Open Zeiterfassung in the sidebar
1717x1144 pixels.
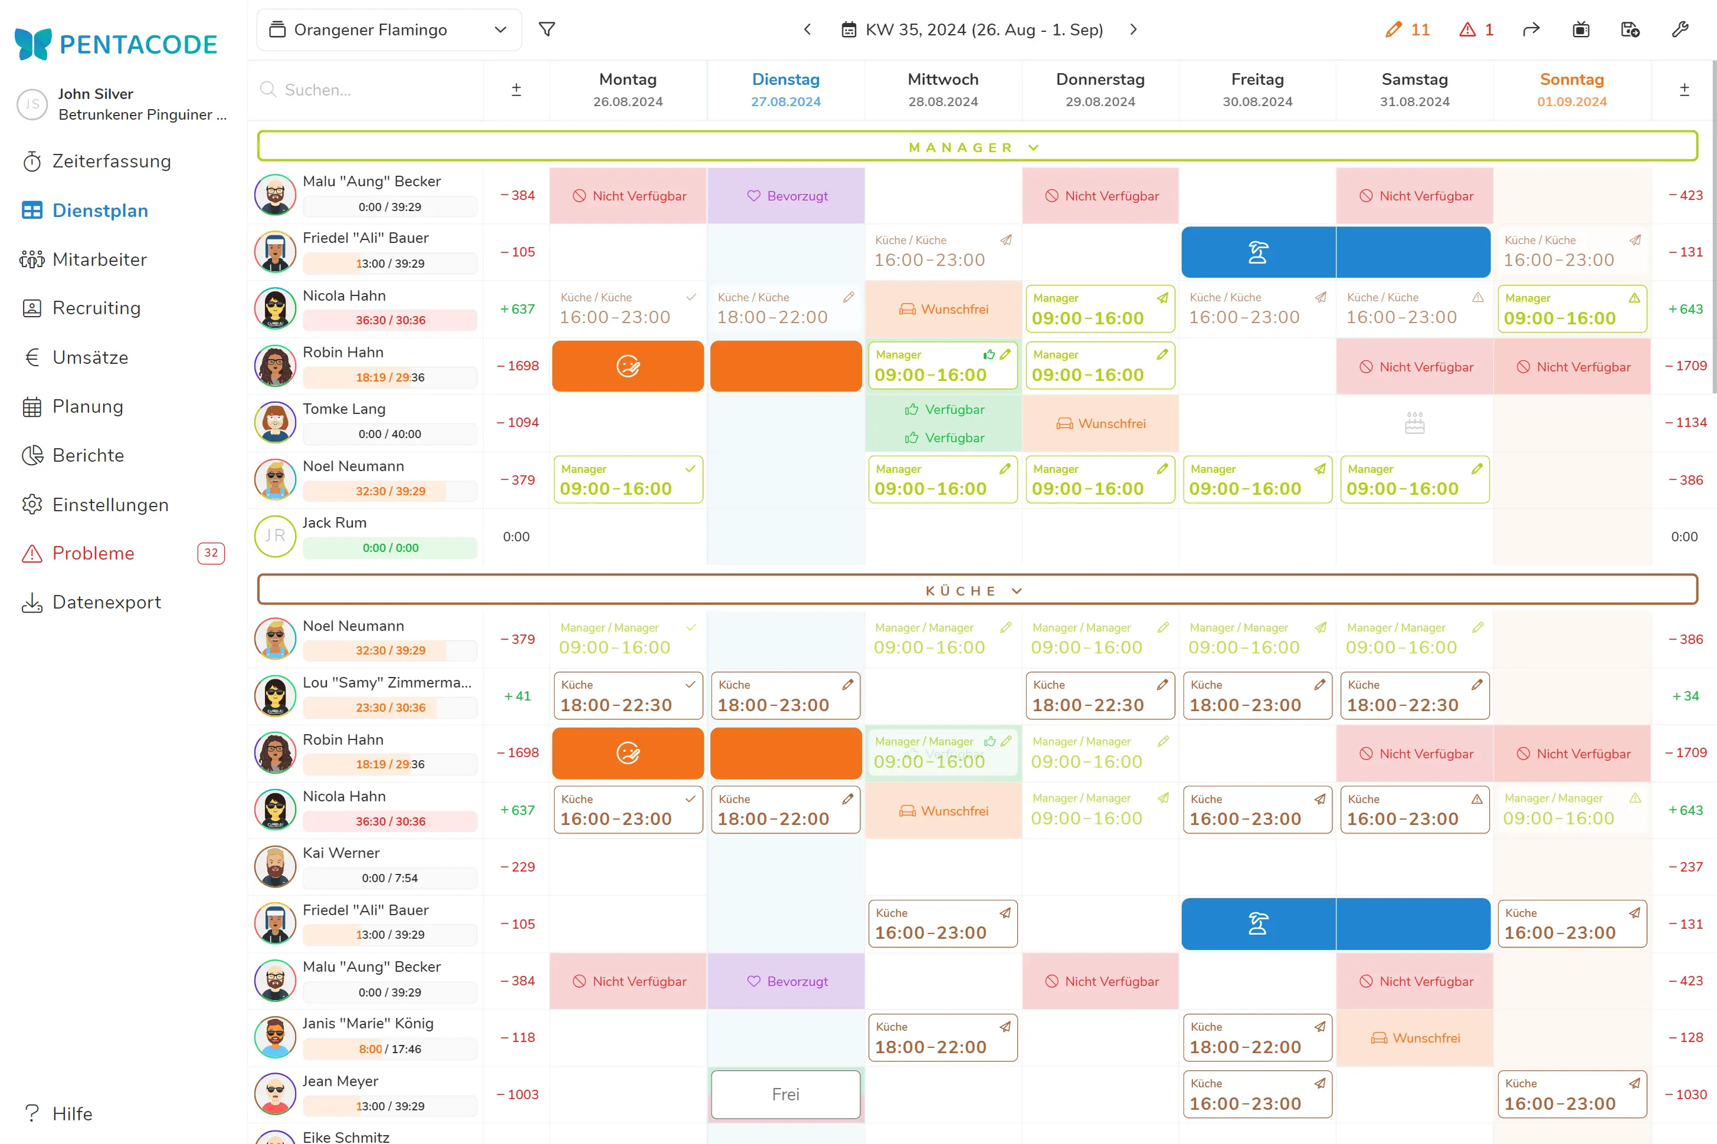point(111,161)
